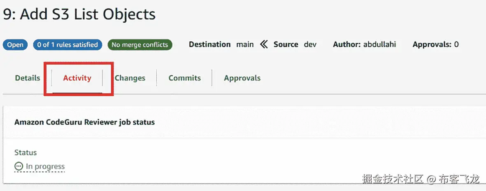
Task: Click the destination branch name main
Action: click(245, 44)
